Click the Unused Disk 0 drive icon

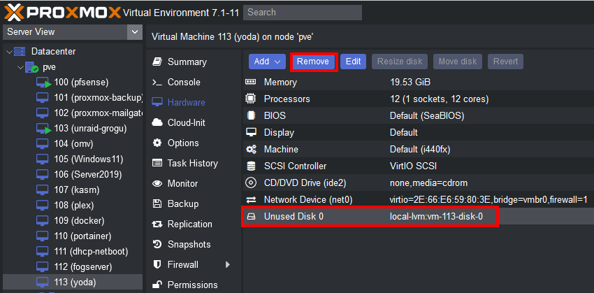pyautogui.click(x=250, y=217)
